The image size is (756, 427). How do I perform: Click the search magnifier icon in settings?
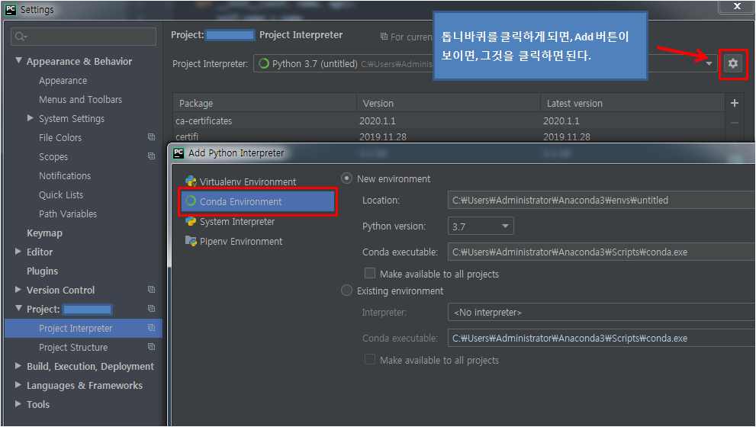(x=21, y=37)
